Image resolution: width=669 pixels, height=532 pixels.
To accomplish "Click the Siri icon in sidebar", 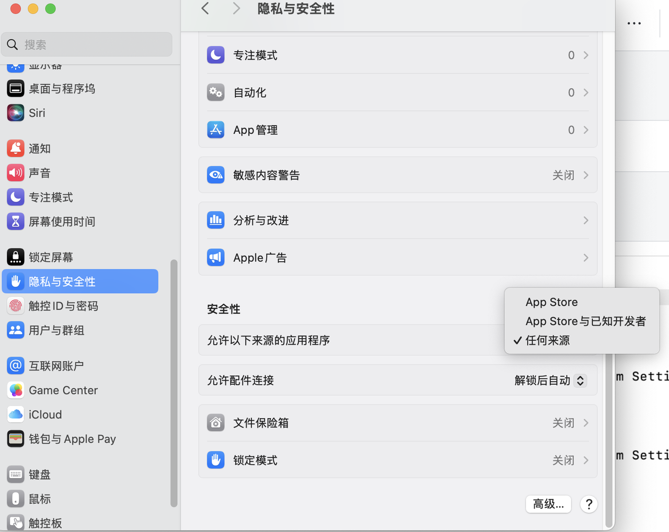I will 16,113.
